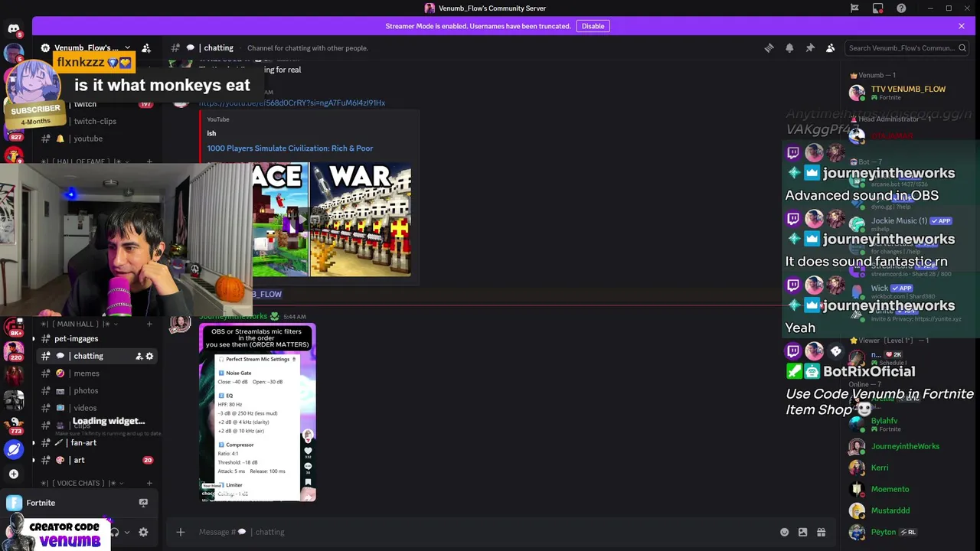Open the safety flag icon in title bar

point(854,8)
